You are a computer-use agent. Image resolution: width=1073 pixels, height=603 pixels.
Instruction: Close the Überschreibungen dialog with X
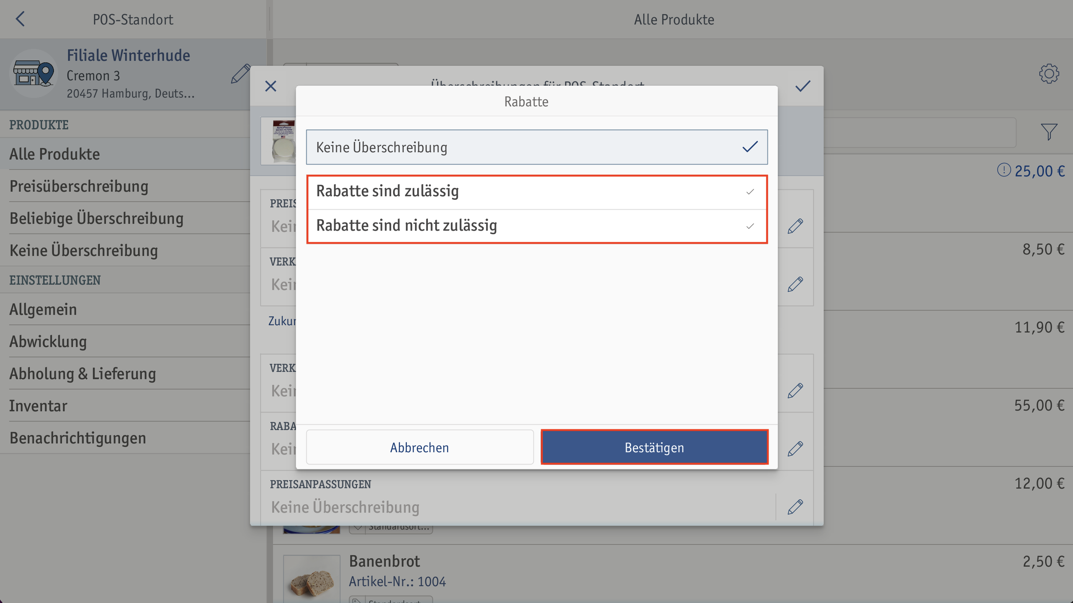271,86
